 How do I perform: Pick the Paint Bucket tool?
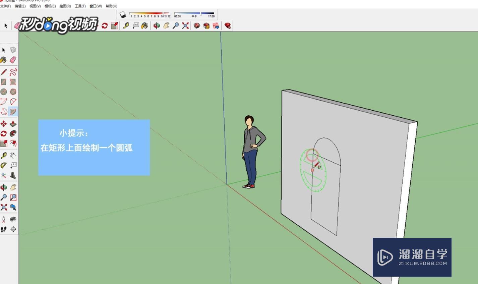pyautogui.click(x=4, y=60)
